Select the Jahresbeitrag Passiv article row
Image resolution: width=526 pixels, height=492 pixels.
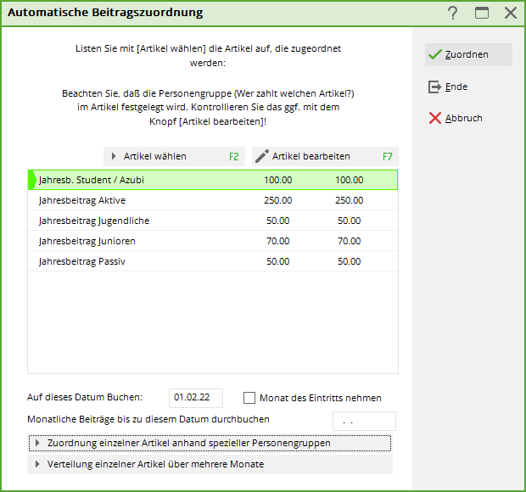coord(212,261)
